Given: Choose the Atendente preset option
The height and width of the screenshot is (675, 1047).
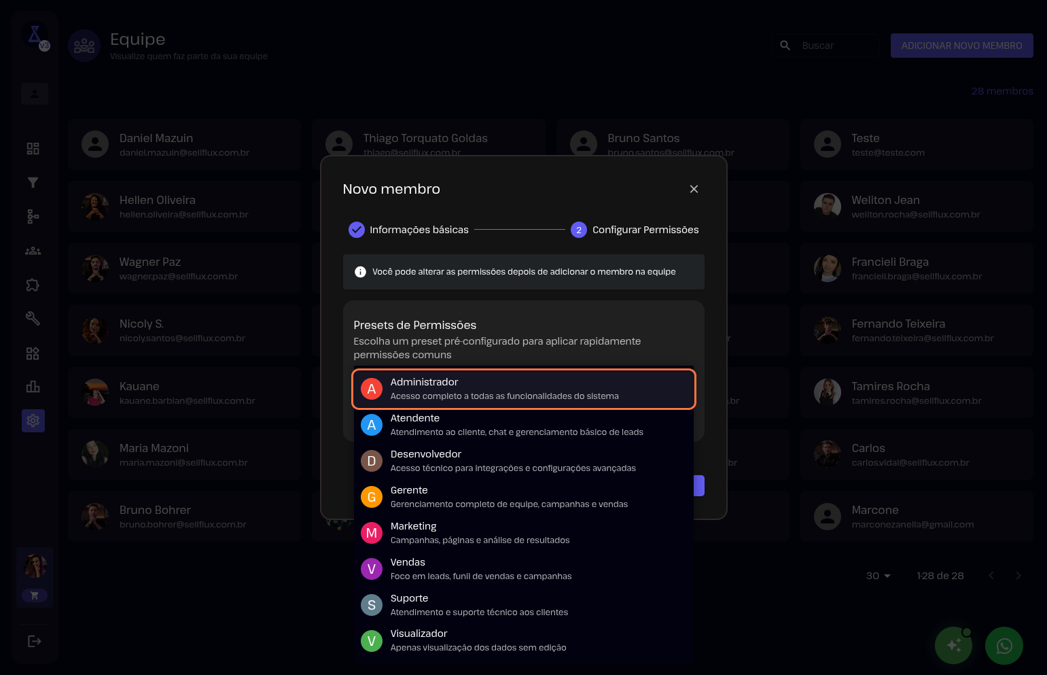Looking at the screenshot, I should coord(523,425).
